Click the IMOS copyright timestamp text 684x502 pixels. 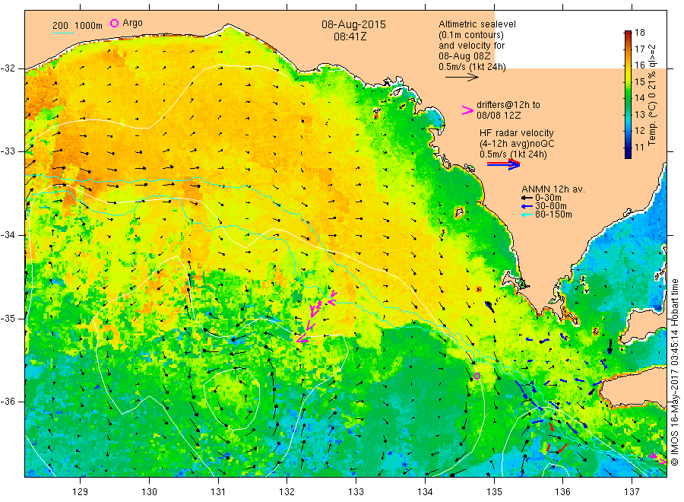[674, 373]
